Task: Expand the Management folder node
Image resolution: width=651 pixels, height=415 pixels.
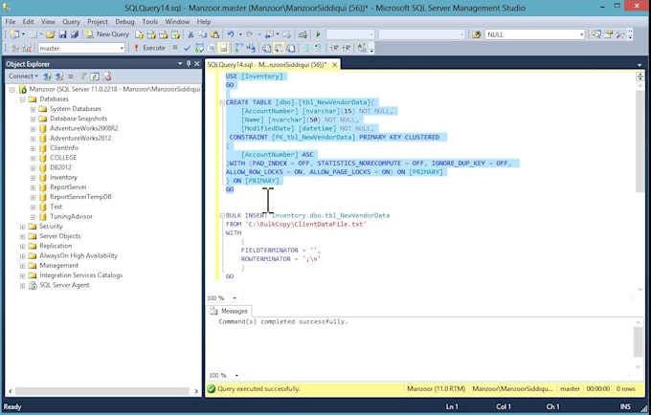Action: pos(22,266)
